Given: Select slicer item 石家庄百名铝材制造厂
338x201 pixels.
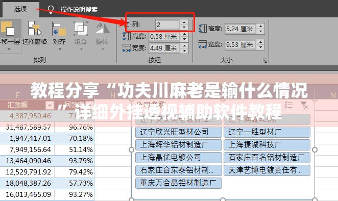Looking at the screenshot, I should (267, 157).
